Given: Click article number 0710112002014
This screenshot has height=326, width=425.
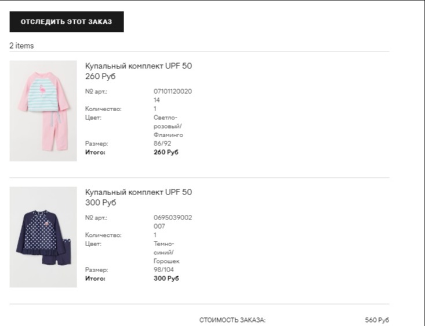Looking at the screenshot, I should (172, 96).
